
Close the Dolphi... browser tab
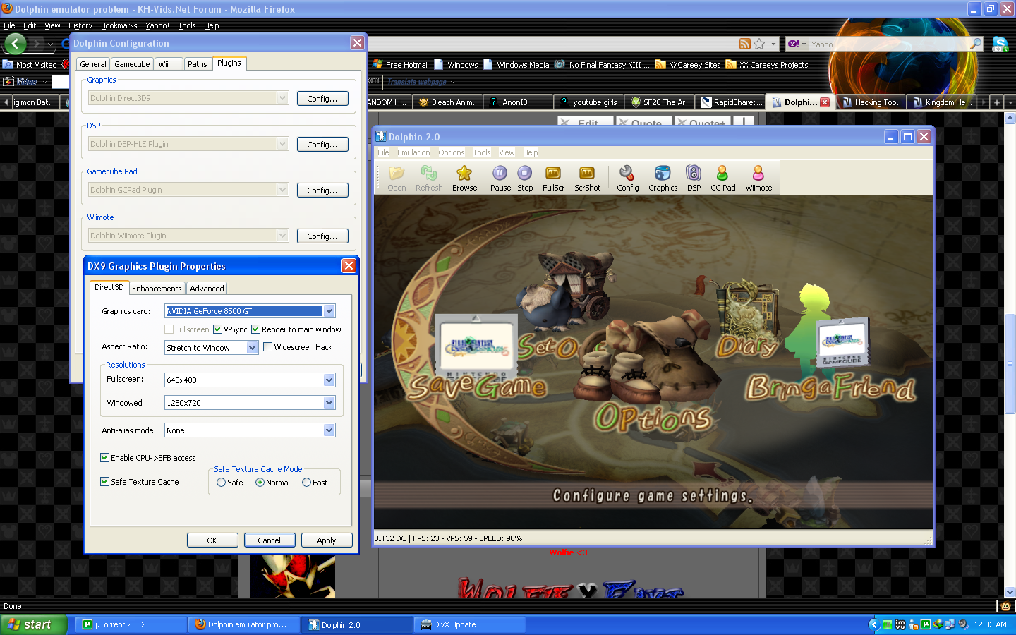[x=825, y=102]
